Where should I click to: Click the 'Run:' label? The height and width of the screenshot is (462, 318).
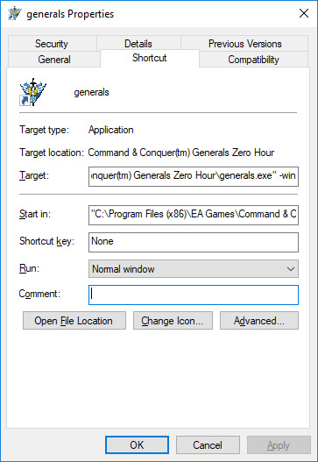coord(29,268)
